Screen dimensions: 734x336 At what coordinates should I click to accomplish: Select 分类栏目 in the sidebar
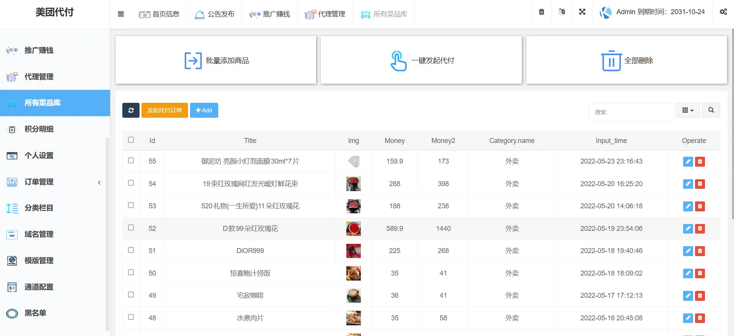point(55,208)
